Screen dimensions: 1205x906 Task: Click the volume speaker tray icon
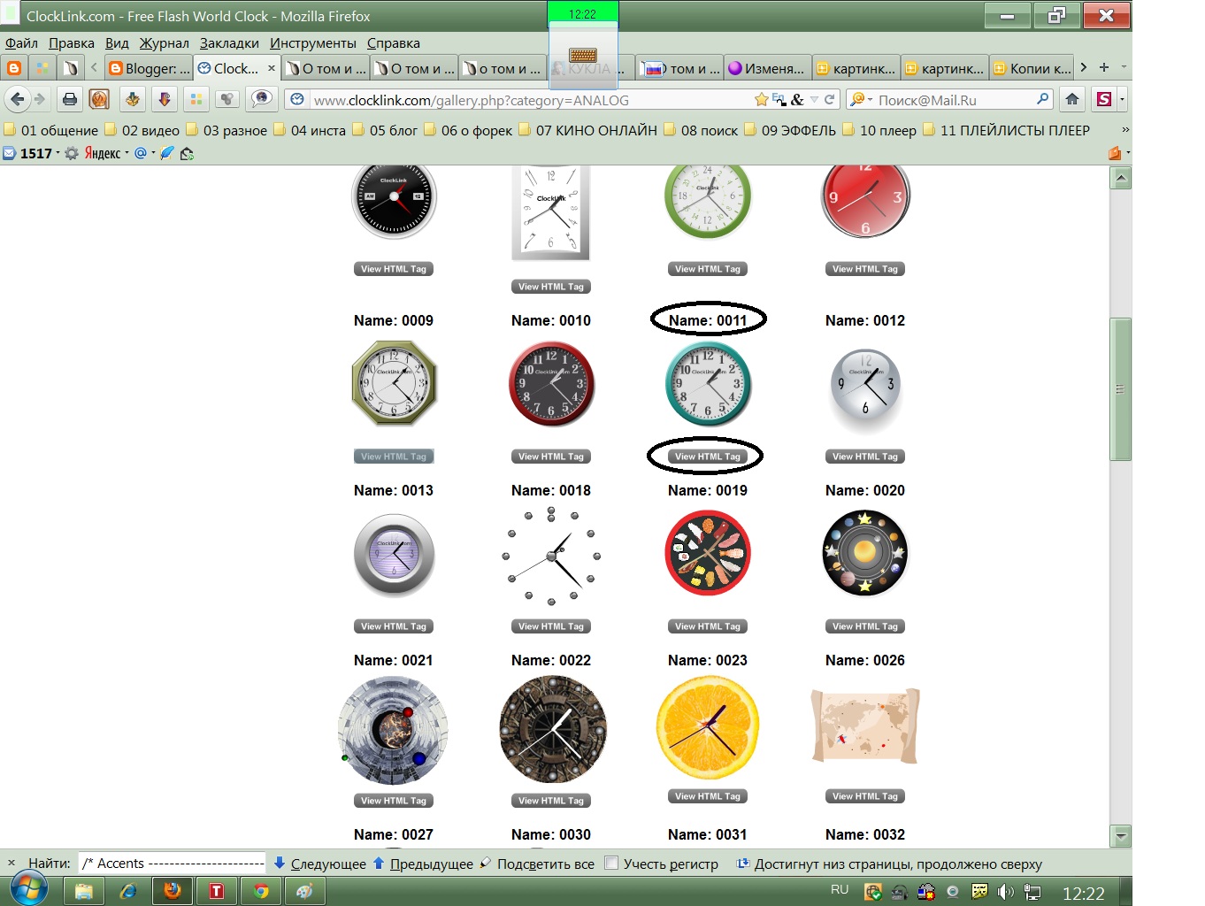tap(1005, 892)
